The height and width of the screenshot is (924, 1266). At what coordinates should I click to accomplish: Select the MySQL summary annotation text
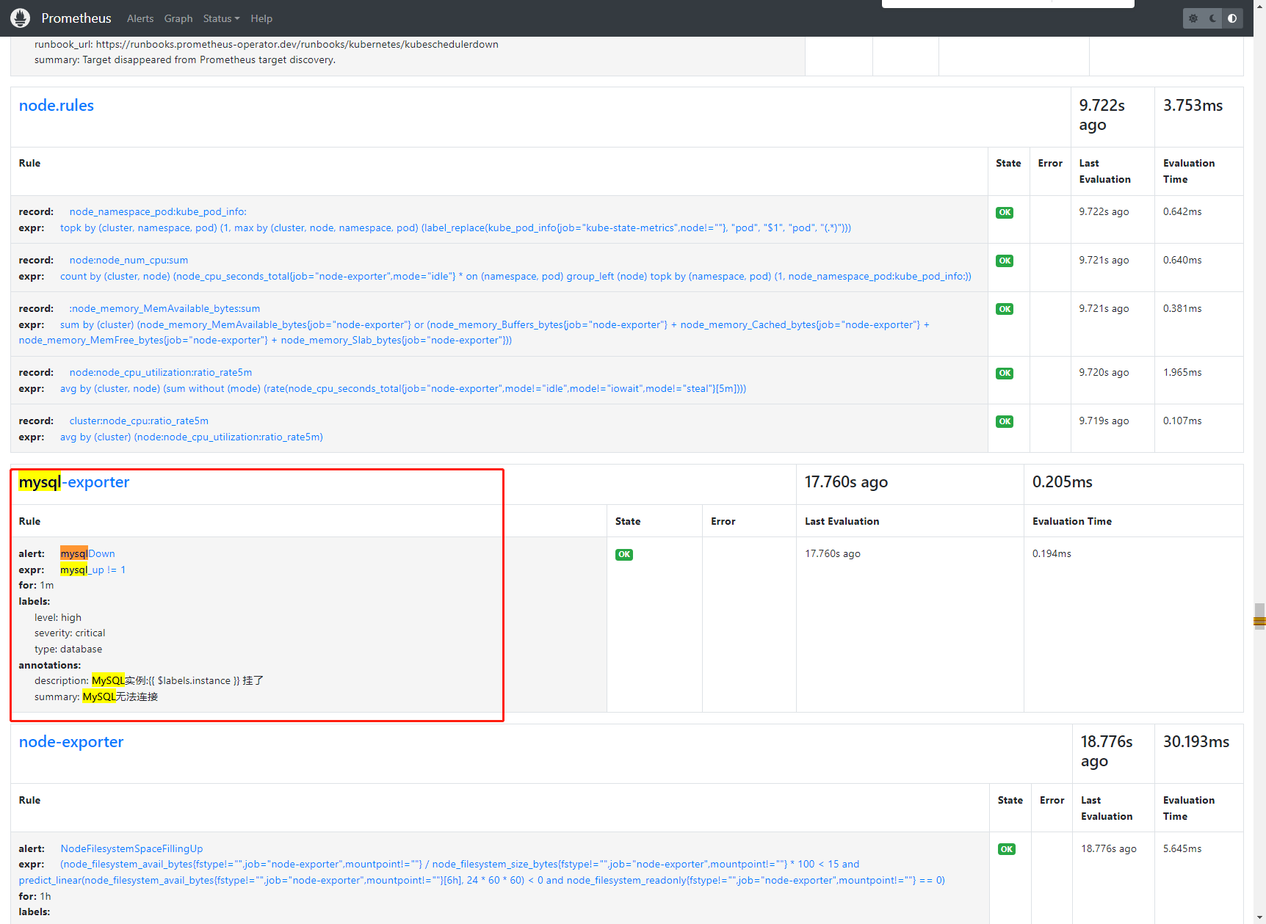(x=96, y=697)
